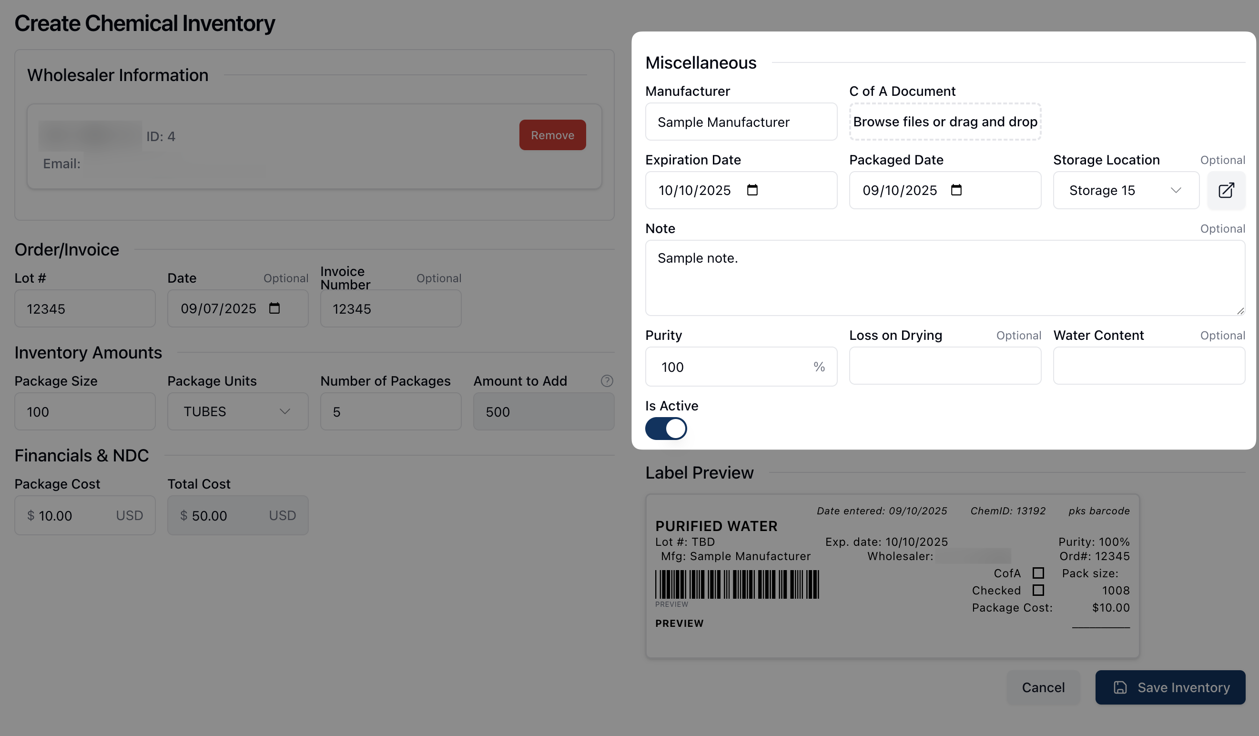Toggle the Is Active switch off

click(666, 429)
